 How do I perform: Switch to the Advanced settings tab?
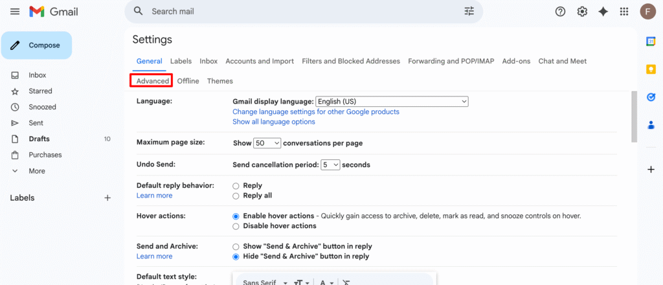pyautogui.click(x=153, y=81)
